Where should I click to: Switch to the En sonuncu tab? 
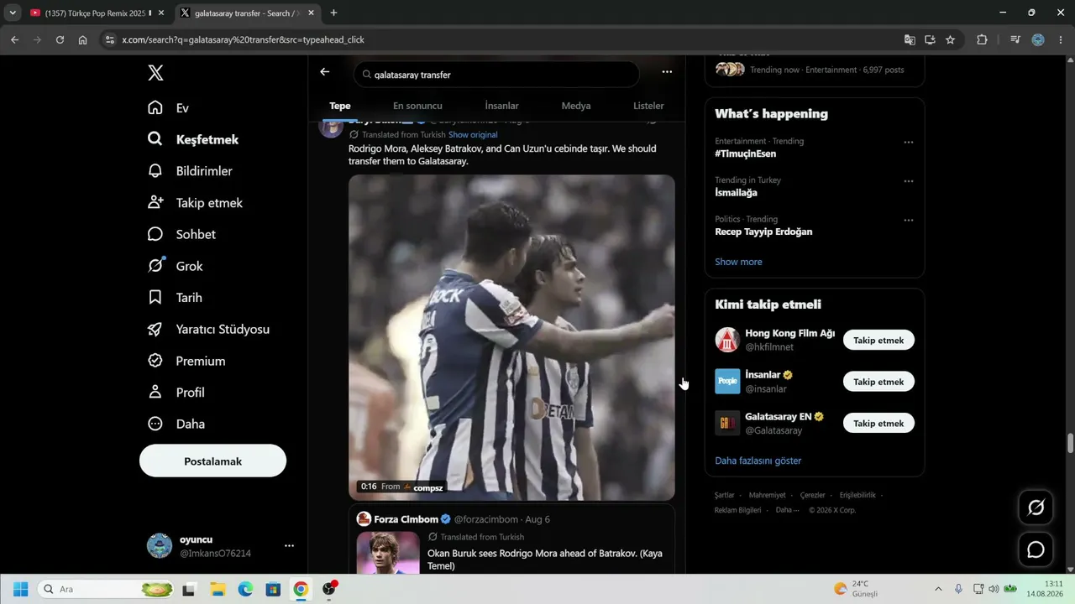pyautogui.click(x=417, y=106)
